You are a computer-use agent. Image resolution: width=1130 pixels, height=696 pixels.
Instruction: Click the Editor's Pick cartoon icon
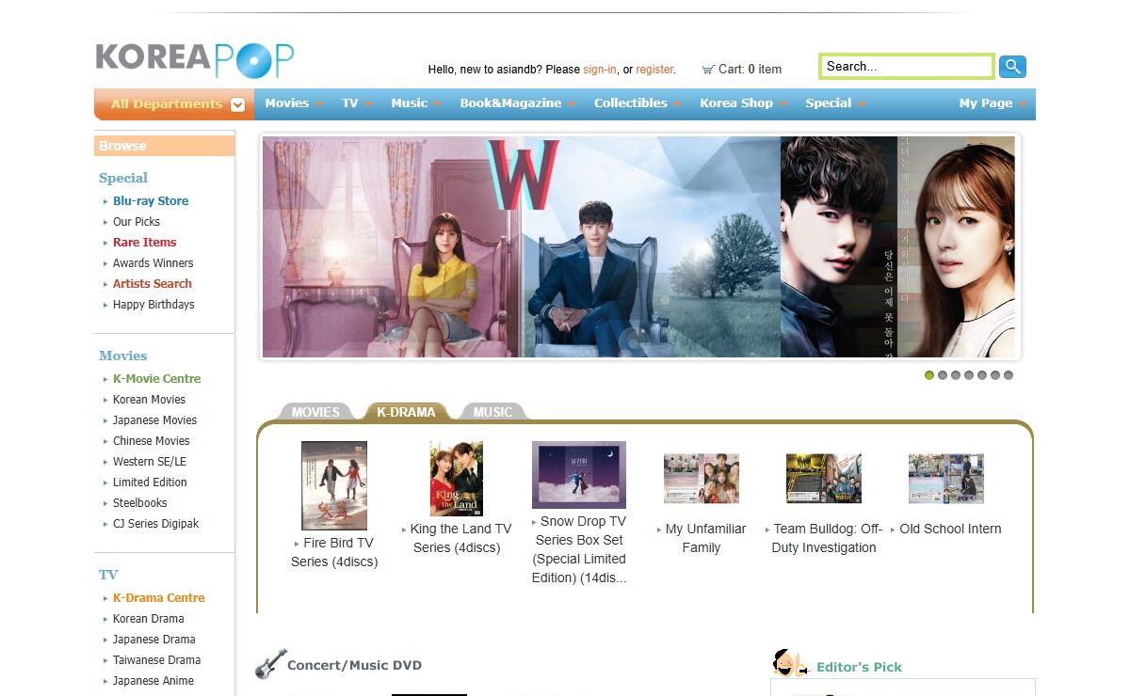coord(790,663)
